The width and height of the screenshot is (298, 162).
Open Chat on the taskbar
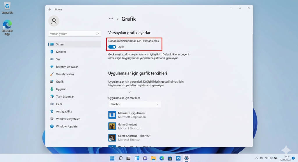coord(145,158)
